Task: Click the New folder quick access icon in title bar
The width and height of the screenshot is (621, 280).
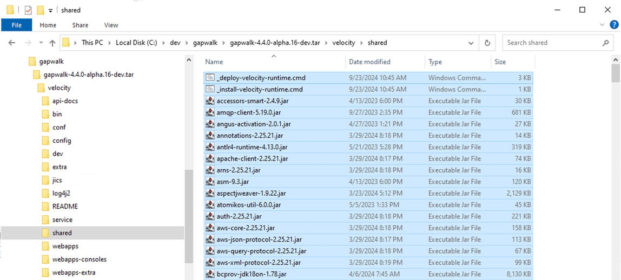Action: tap(40, 10)
